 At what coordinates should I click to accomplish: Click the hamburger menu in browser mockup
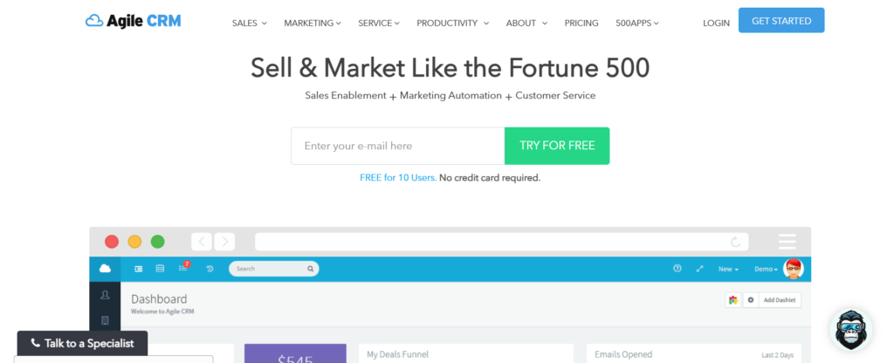point(787,242)
